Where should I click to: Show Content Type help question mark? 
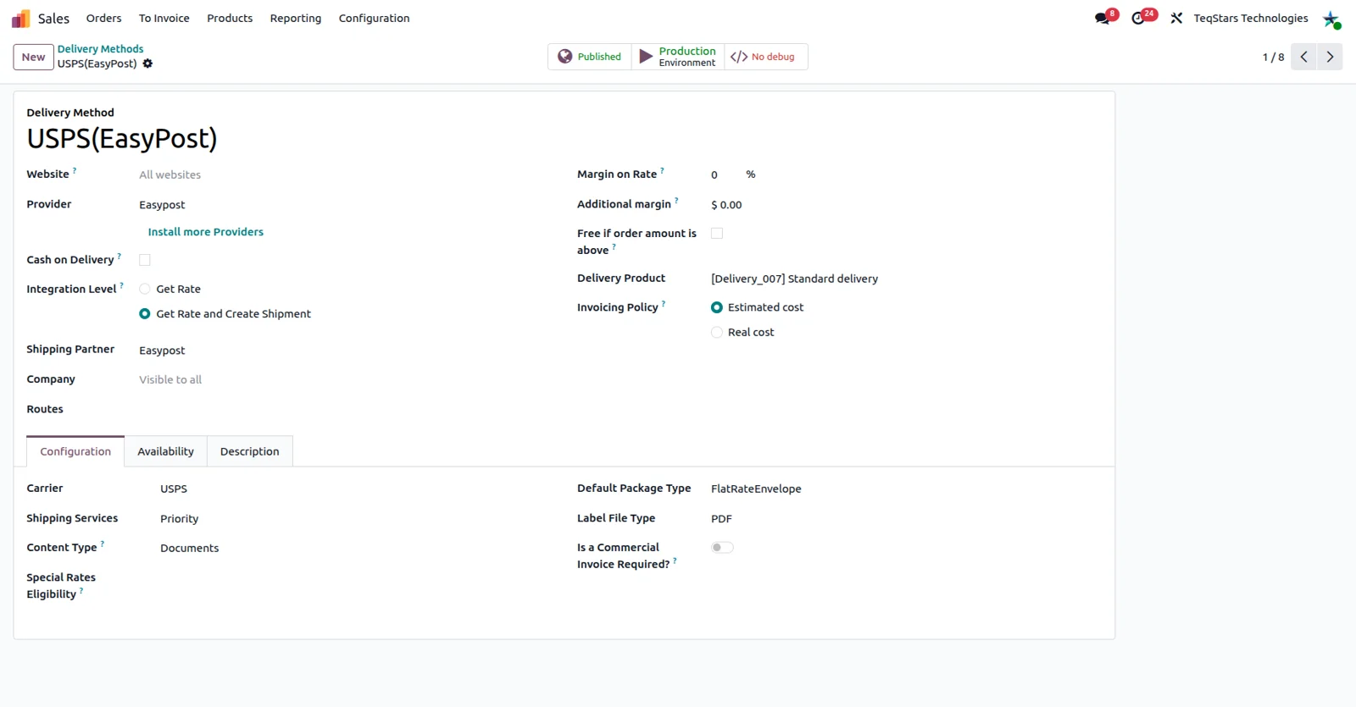[103, 544]
